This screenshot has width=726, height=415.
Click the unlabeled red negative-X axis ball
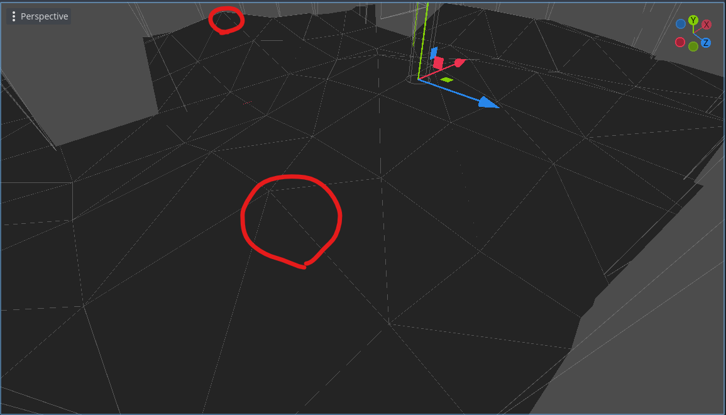680,42
